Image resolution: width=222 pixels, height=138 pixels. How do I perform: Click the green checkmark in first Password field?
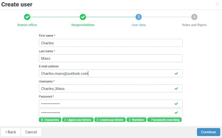pyautogui.click(x=176, y=104)
